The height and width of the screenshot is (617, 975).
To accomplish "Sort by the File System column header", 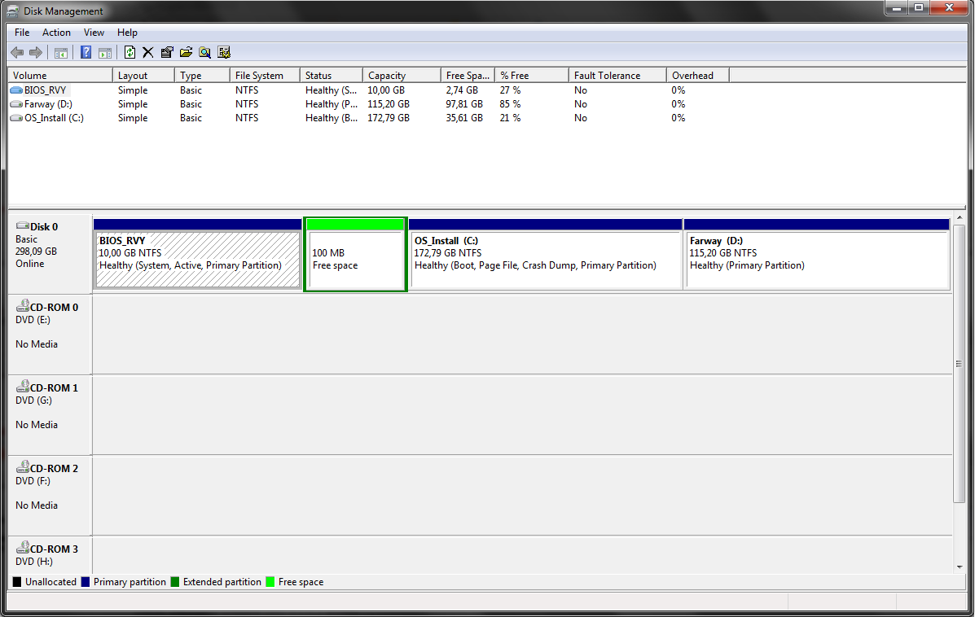I will [265, 75].
